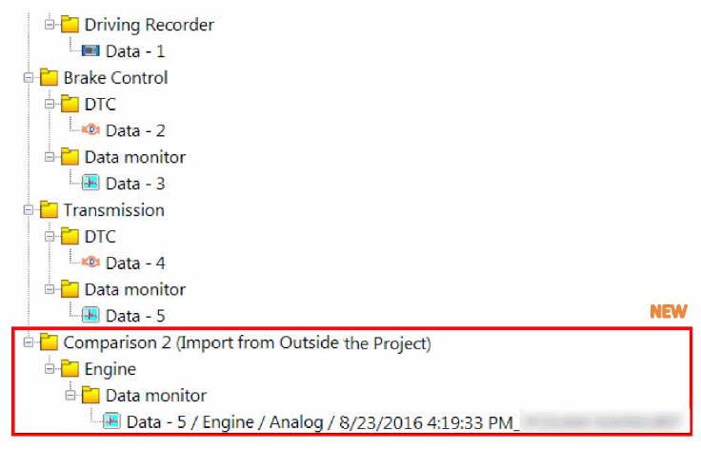The width and height of the screenshot is (701, 449).
Task: Collapse Data monitor under Brake Control
Action: 50,156
